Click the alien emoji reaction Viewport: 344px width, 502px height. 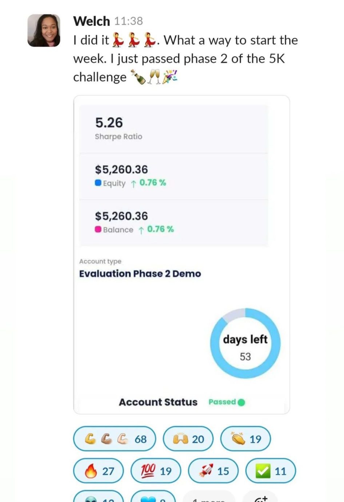pos(99,498)
